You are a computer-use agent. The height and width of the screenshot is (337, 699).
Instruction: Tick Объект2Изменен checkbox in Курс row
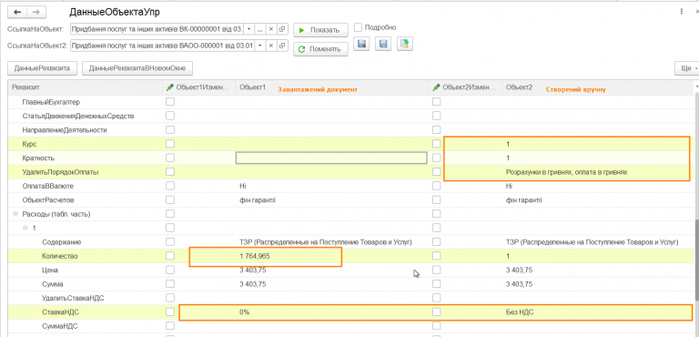click(437, 144)
